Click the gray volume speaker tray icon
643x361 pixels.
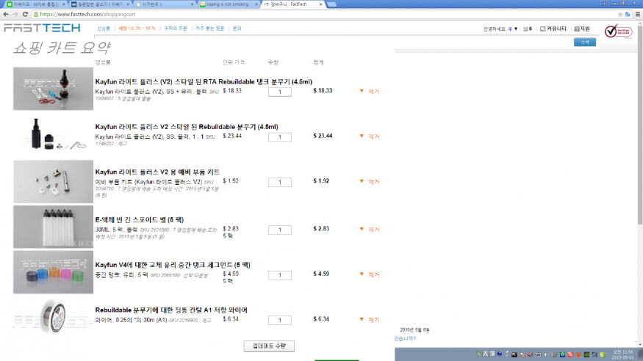546,354
